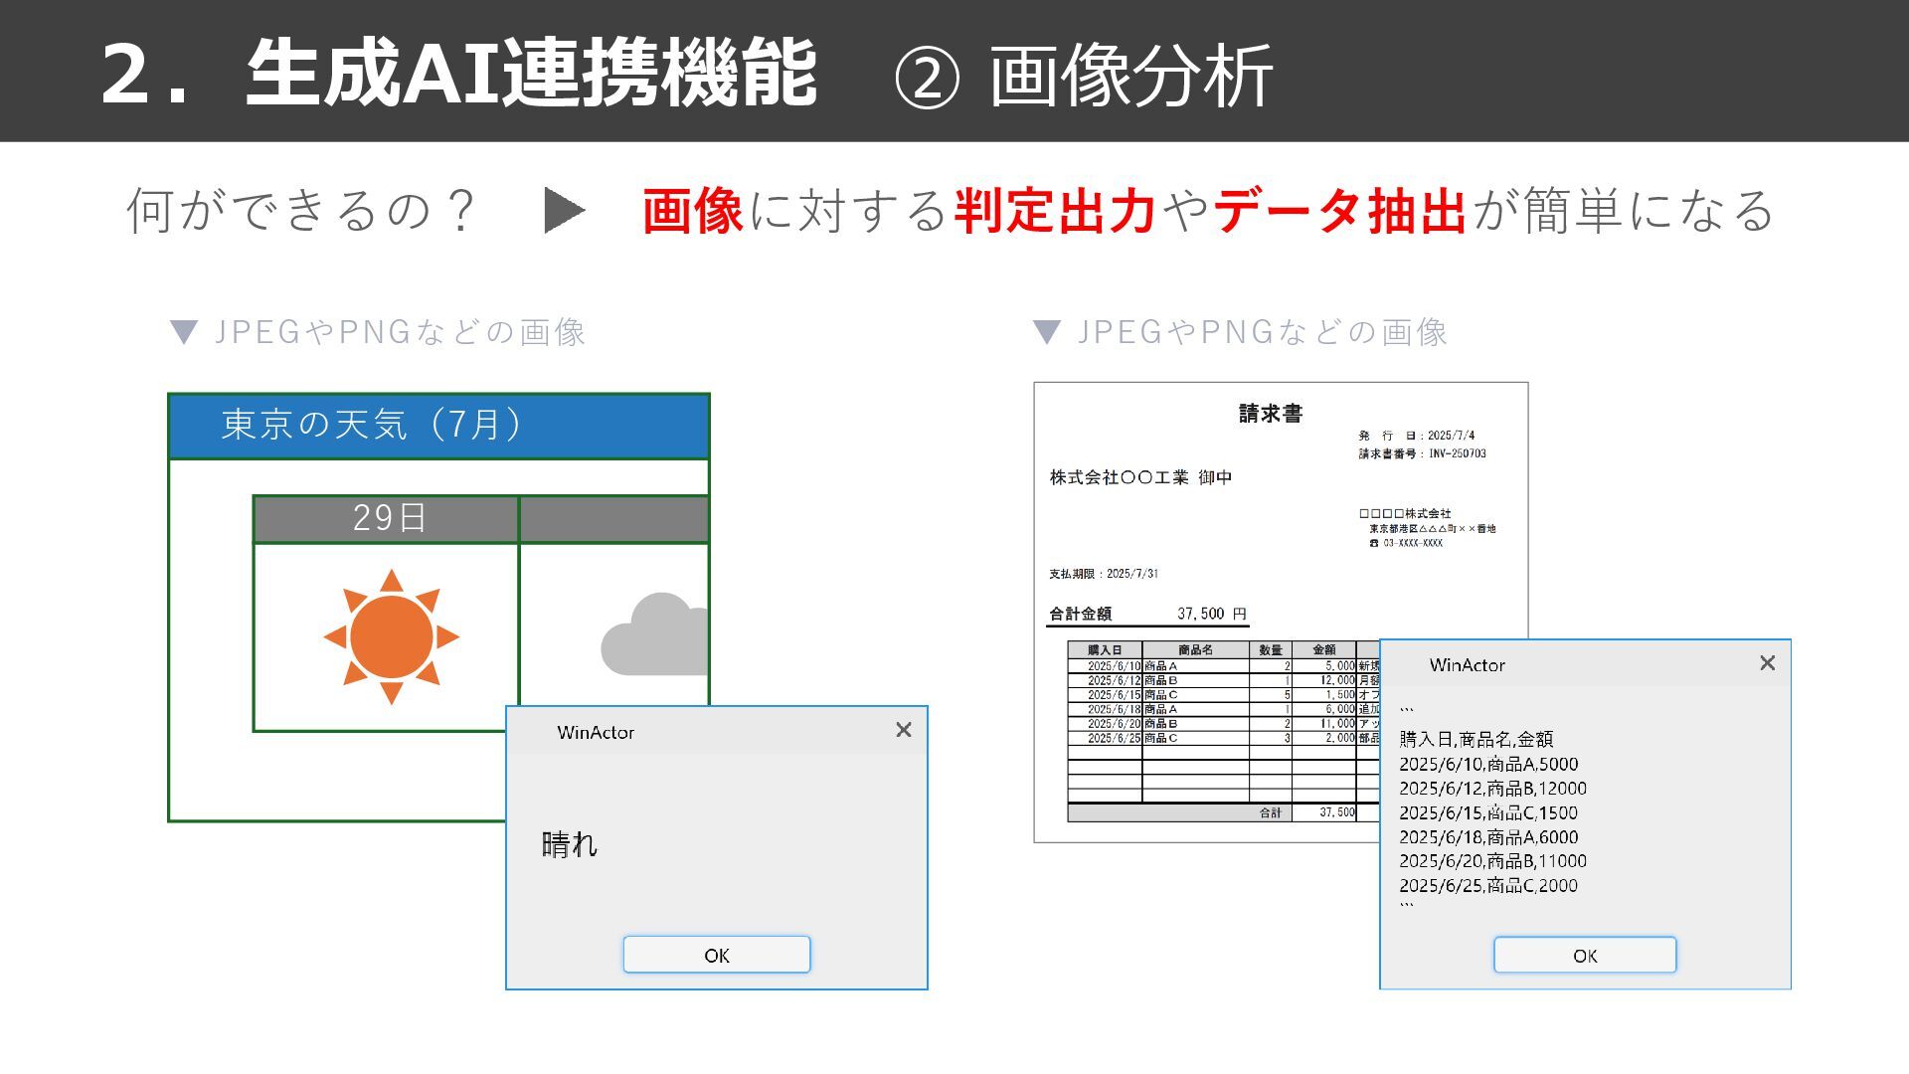Select line 2025/6/12,商品B,12000 in dialog
The height and width of the screenshot is (1074, 1909).
tap(1492, 788)
